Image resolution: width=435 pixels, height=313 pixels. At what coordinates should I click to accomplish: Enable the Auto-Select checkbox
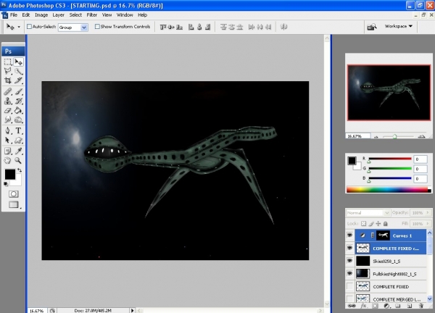pos(29,27)
